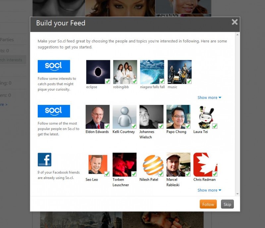Uncheck the niagara falls checkbox
265x228 pixels.
[x=162, y=81]
